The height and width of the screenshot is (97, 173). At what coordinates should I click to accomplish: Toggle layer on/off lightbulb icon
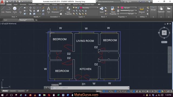pyautogui.click(x=74, y=8)
